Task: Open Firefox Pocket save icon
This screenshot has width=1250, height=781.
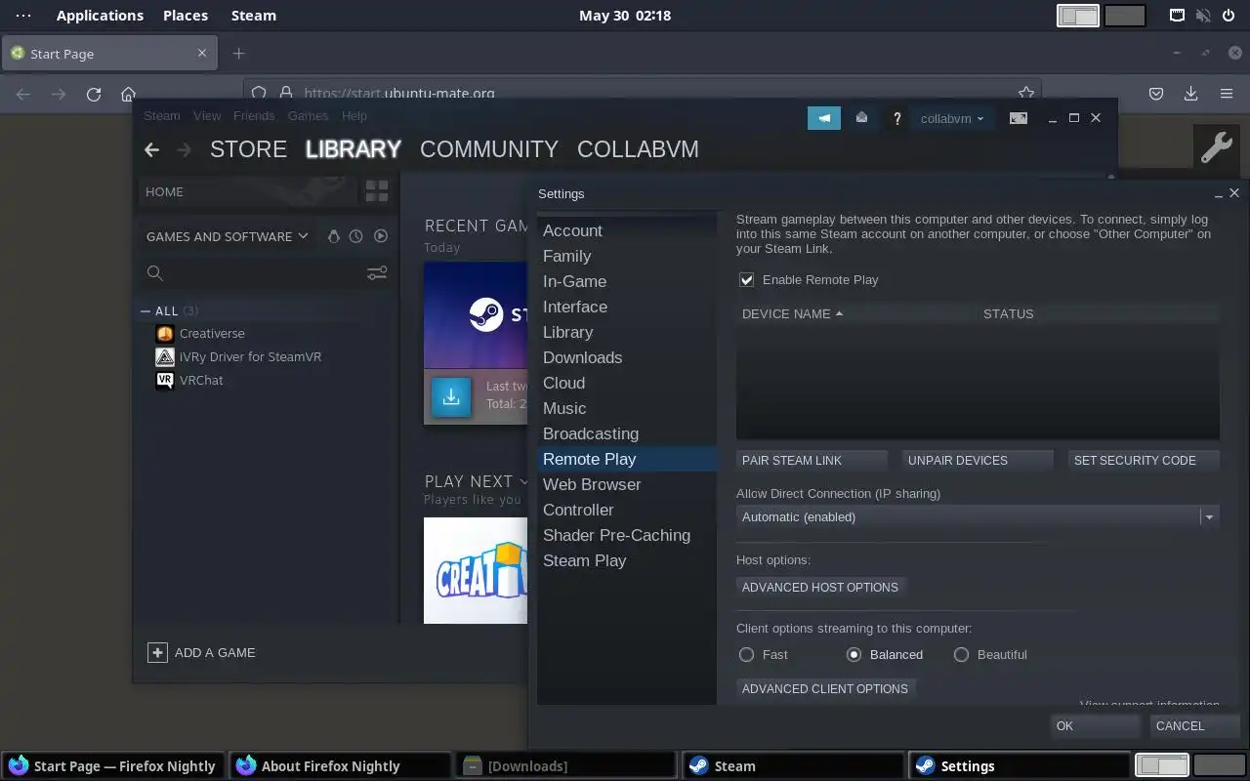Action: pyautogui.click(x=1156, y=94)
